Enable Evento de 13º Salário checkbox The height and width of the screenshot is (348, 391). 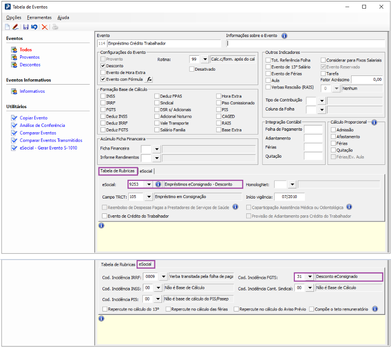[268, 67]
